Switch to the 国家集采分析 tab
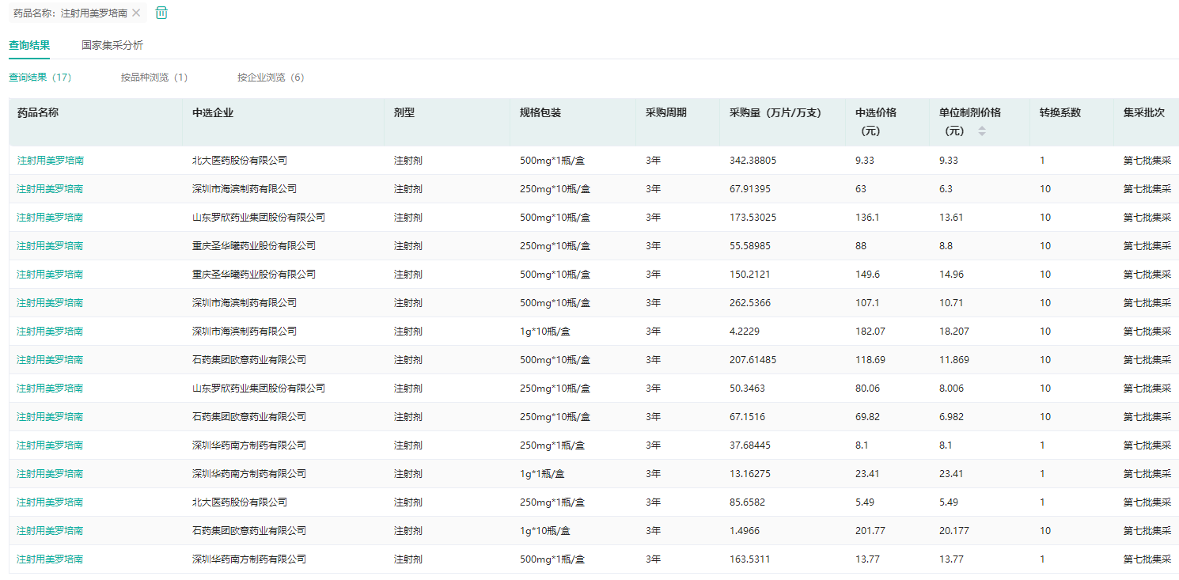The image size is (1179, 580). tap(112, 45)
